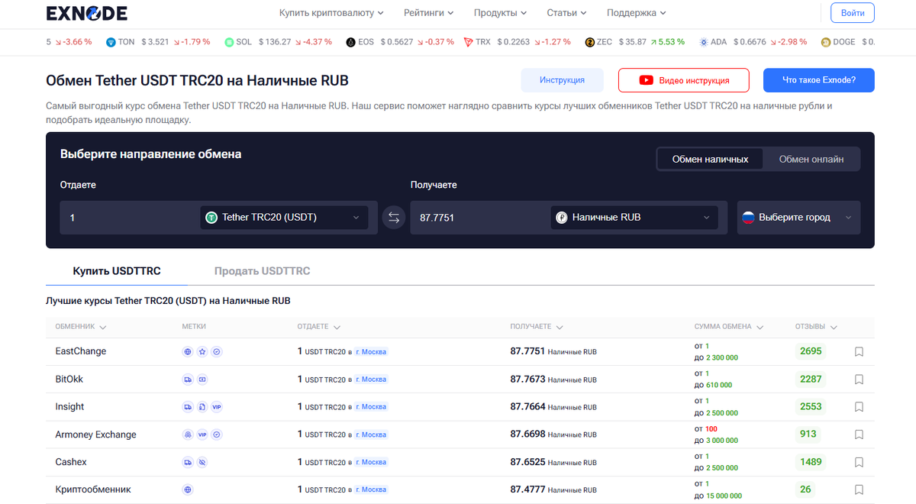Open the Armoney Exchange exchanger link

coord(95,435)
